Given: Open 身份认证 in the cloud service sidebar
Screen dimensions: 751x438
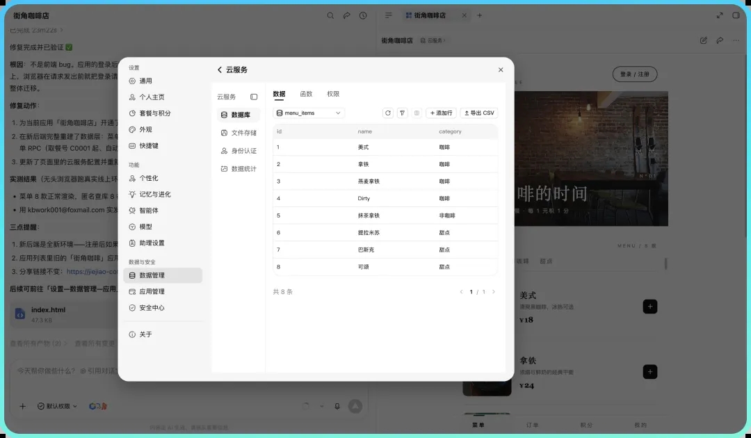Looking at the screenshot, I should (238, 151).
